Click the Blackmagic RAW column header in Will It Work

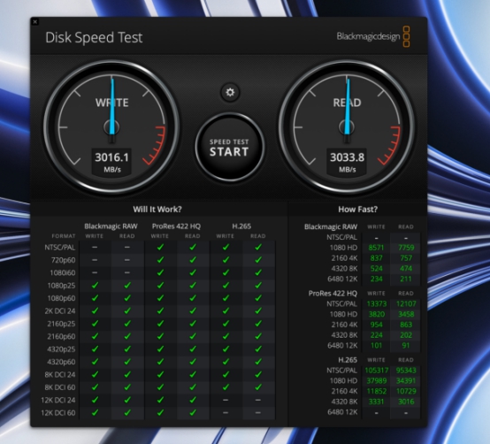pyautogui.click(x=111, y=226)
